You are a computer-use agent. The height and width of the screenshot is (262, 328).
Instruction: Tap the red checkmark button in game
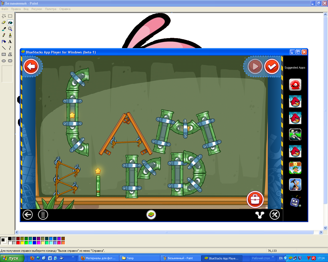272,67
